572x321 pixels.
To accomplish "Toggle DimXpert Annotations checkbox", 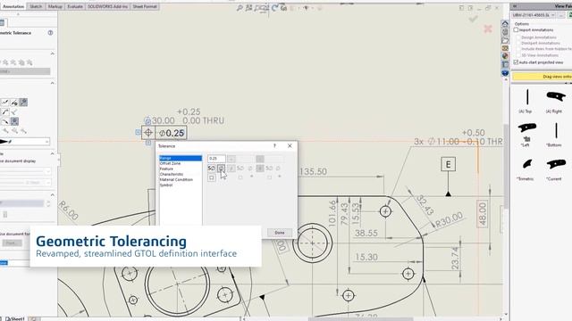I will 518,43.
